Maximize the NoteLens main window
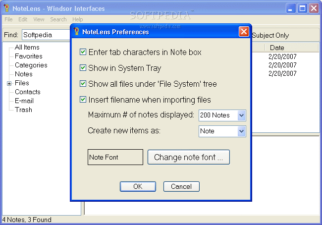The height and width of the screenshot is (225, 322). pyautogui.click(x=302, y=8)
